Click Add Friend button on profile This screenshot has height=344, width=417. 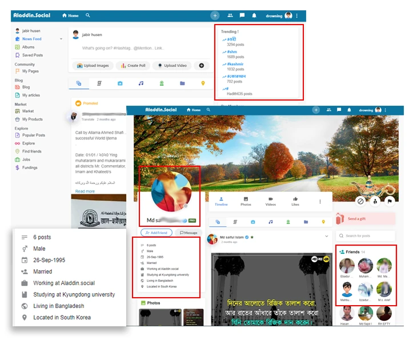click(x=157, y=233)
